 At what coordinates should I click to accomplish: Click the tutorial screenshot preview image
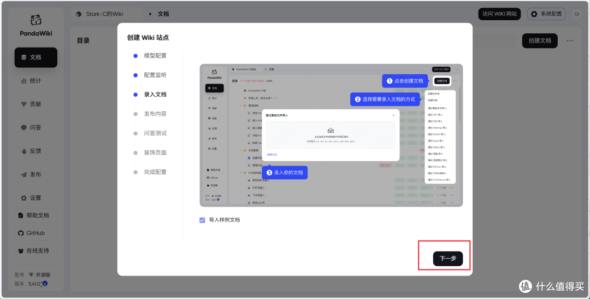331,135
